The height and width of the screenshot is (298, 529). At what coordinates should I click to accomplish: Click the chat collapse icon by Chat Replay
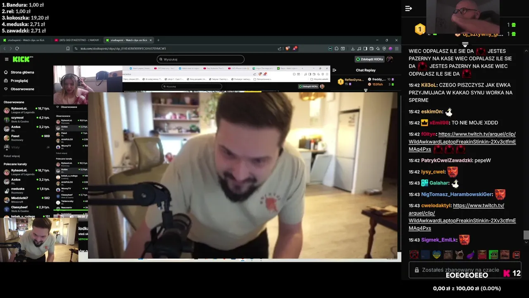coord(334,70)
